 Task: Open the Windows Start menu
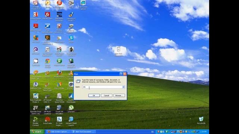coord(37,132)
